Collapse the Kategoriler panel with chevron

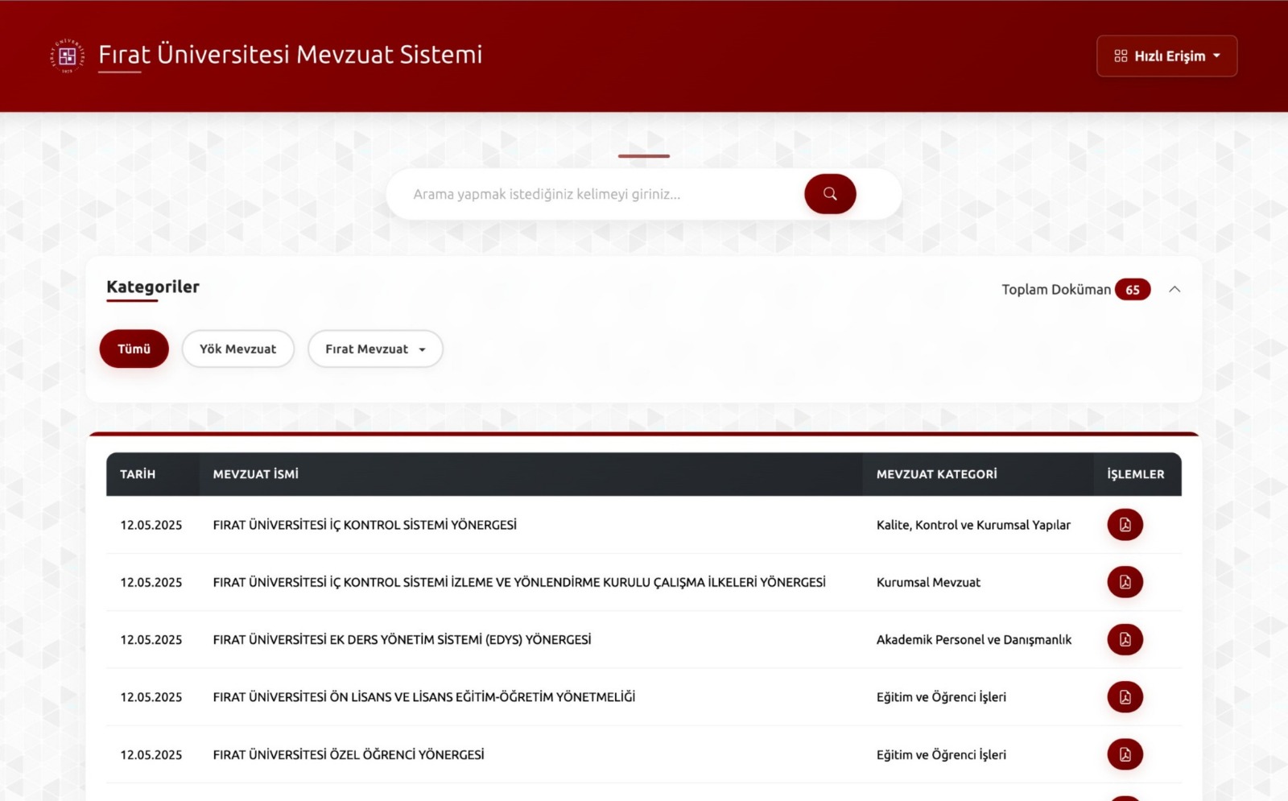coord(1174,289)
